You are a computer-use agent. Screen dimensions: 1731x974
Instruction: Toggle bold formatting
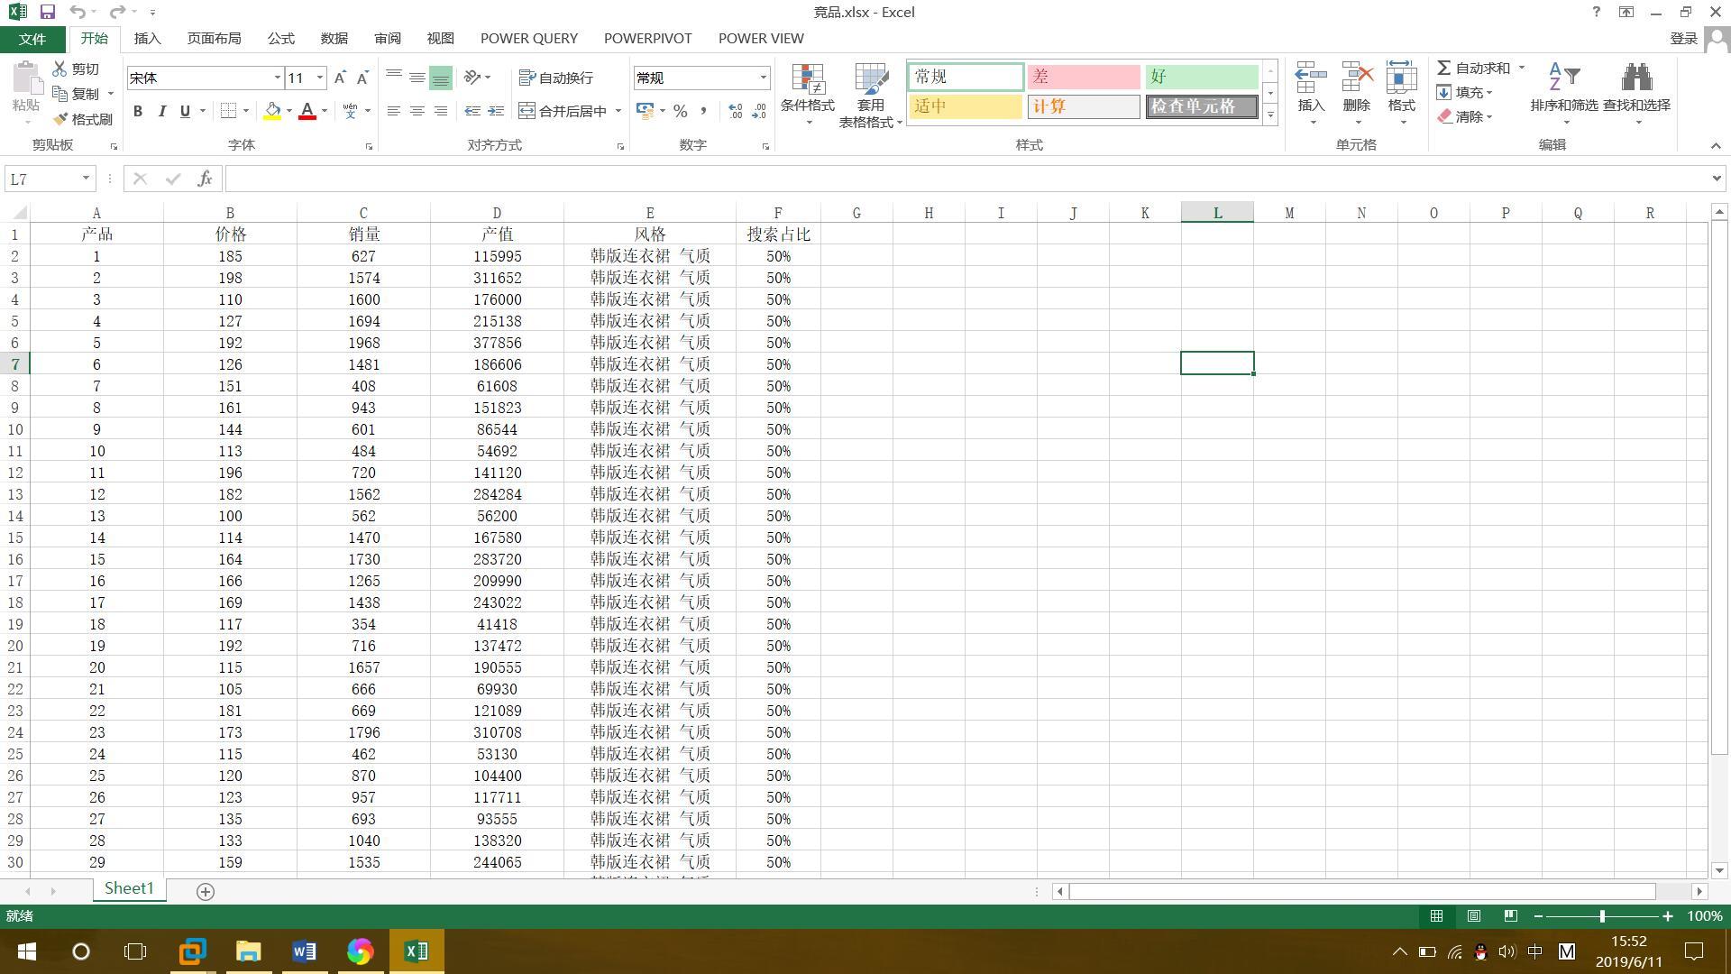(138, 111)
